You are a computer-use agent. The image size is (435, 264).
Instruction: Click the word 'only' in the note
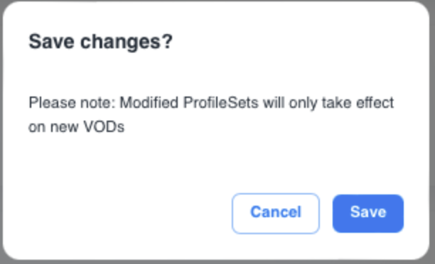tap(303, 103)
